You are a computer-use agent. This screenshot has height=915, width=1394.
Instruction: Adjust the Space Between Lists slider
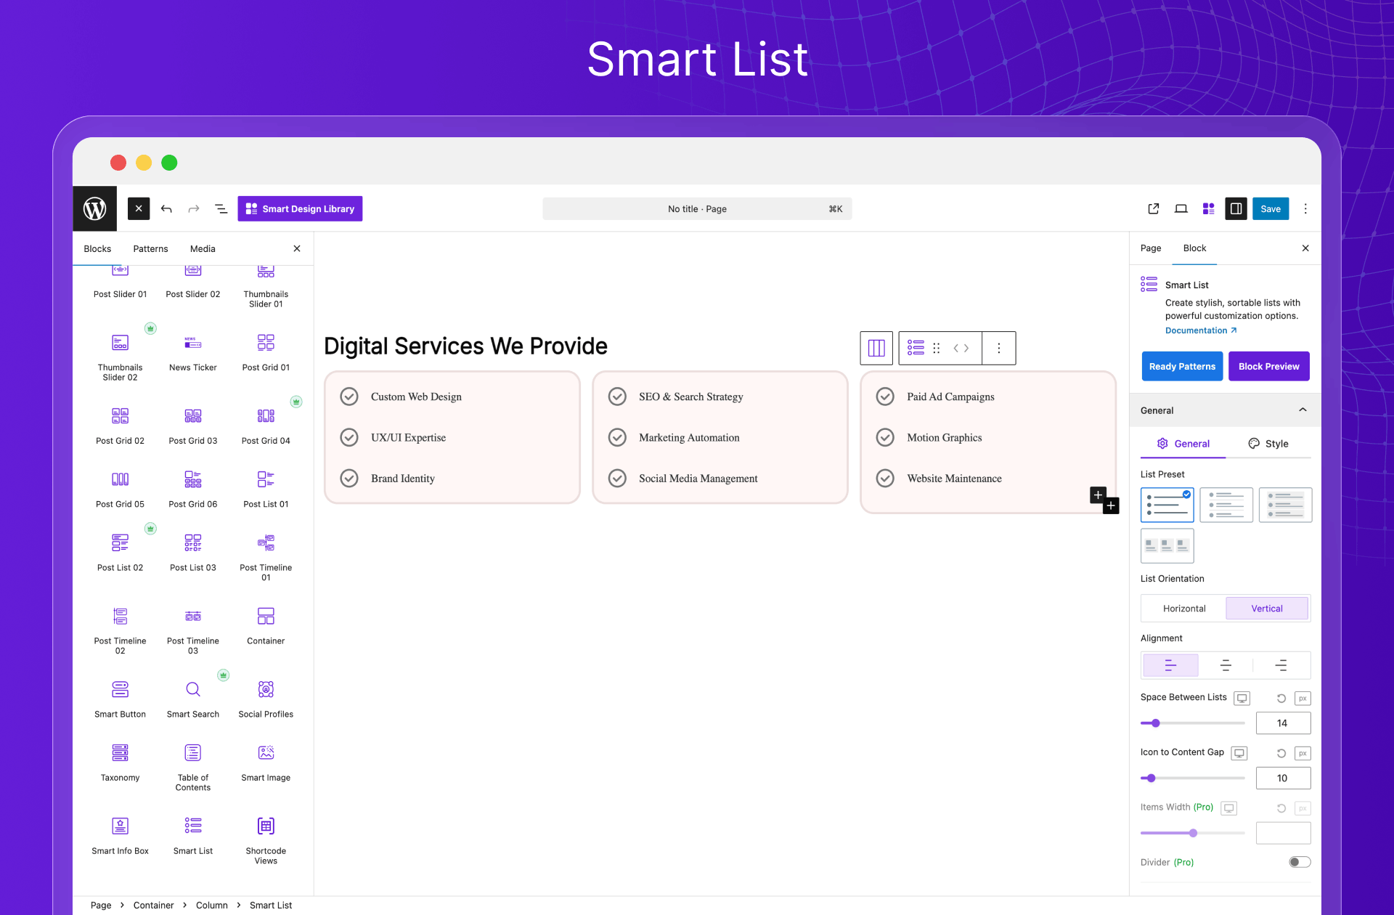[1156, 723]
